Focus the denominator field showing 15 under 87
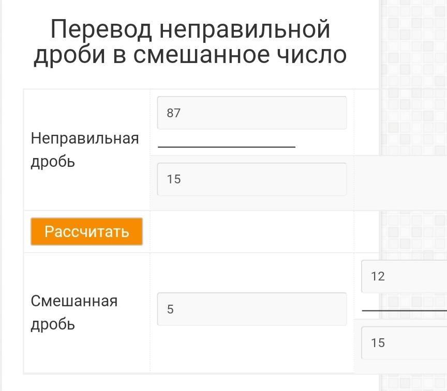This screenshot has width=447, height=391. tap(251, 179)
